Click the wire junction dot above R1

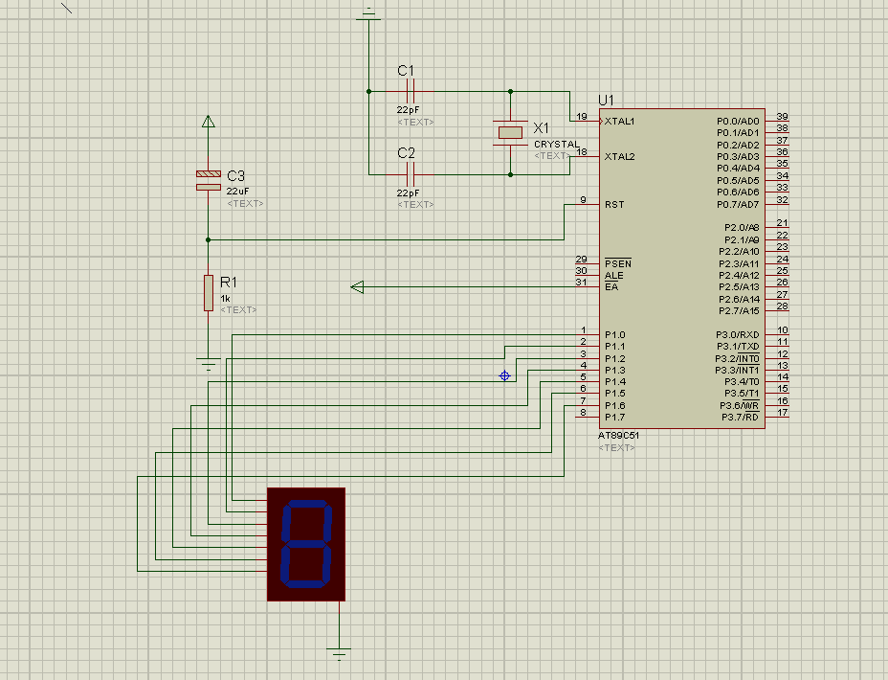[209, 240]
